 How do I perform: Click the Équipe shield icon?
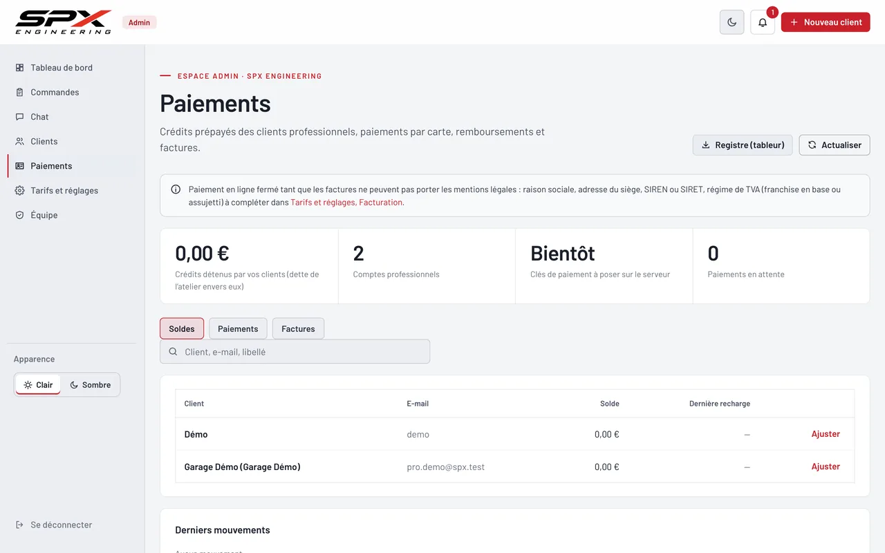click(x=19, y=215)
